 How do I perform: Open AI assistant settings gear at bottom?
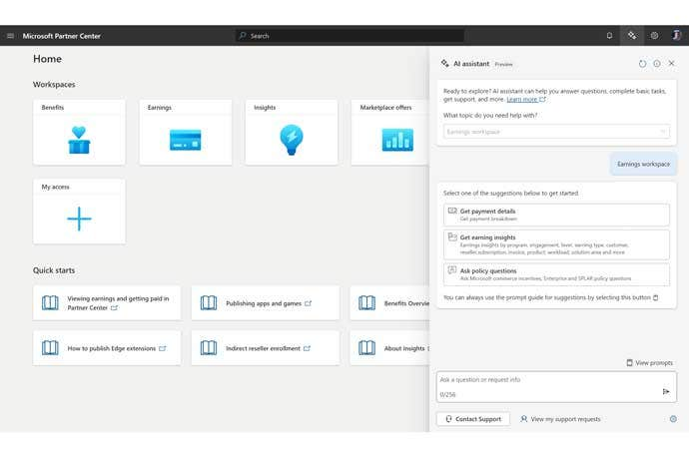(673, 419)
